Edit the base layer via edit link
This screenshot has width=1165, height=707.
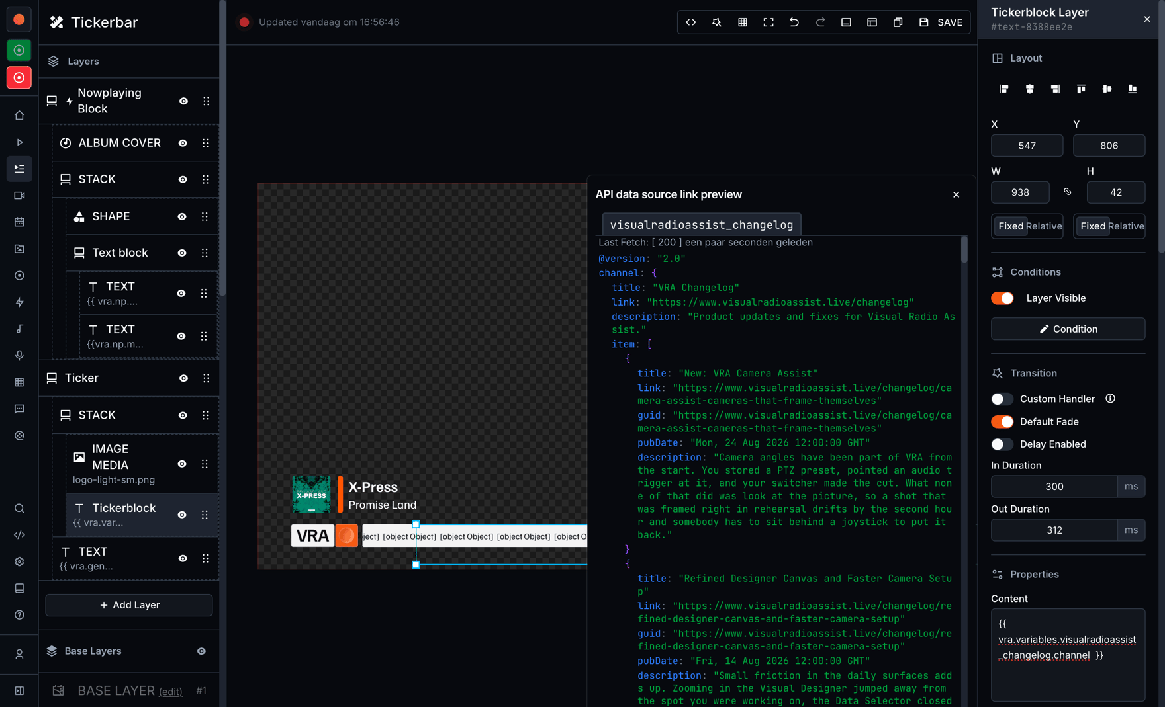(170, 692)
